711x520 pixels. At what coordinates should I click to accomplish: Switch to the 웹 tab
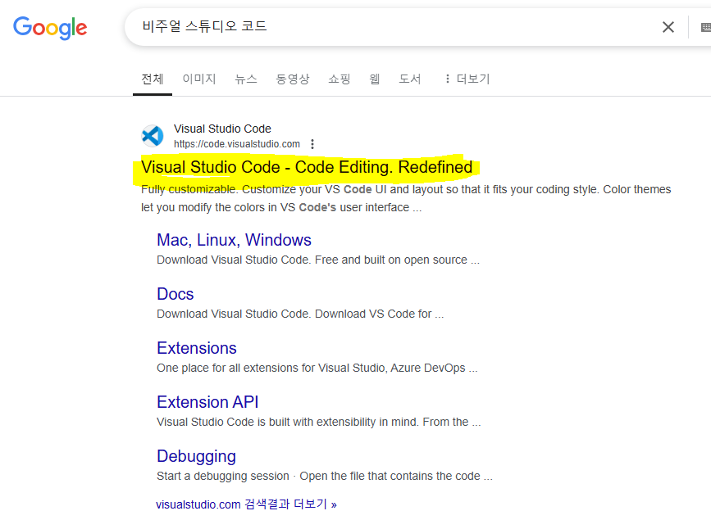[x=375, y=79]
